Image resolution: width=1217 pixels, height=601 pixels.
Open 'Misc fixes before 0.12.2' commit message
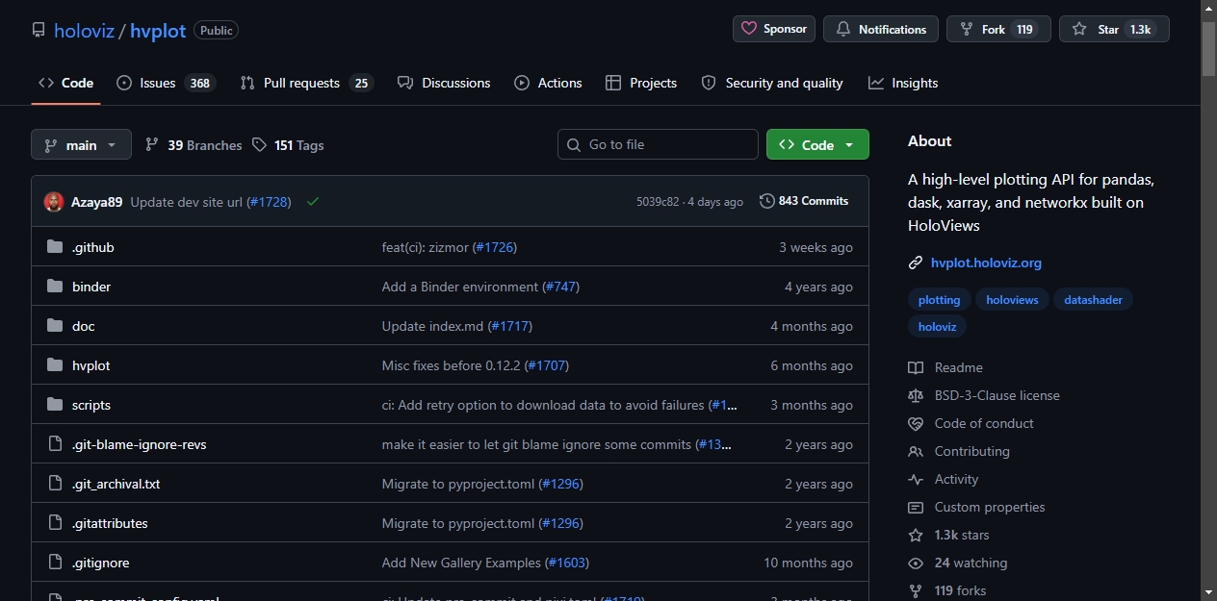coord(452,365)
